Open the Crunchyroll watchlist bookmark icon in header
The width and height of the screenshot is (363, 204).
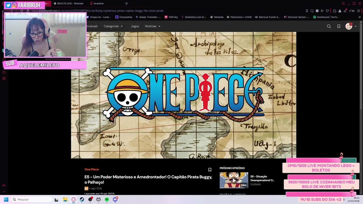(339, 26)
